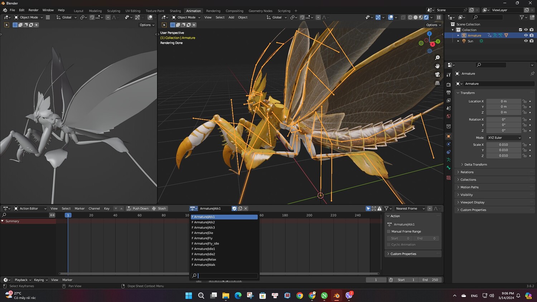The height and width of the screenshot is (302, 537).
Task: Click the fake user shield icon
Action: (234, 208)
